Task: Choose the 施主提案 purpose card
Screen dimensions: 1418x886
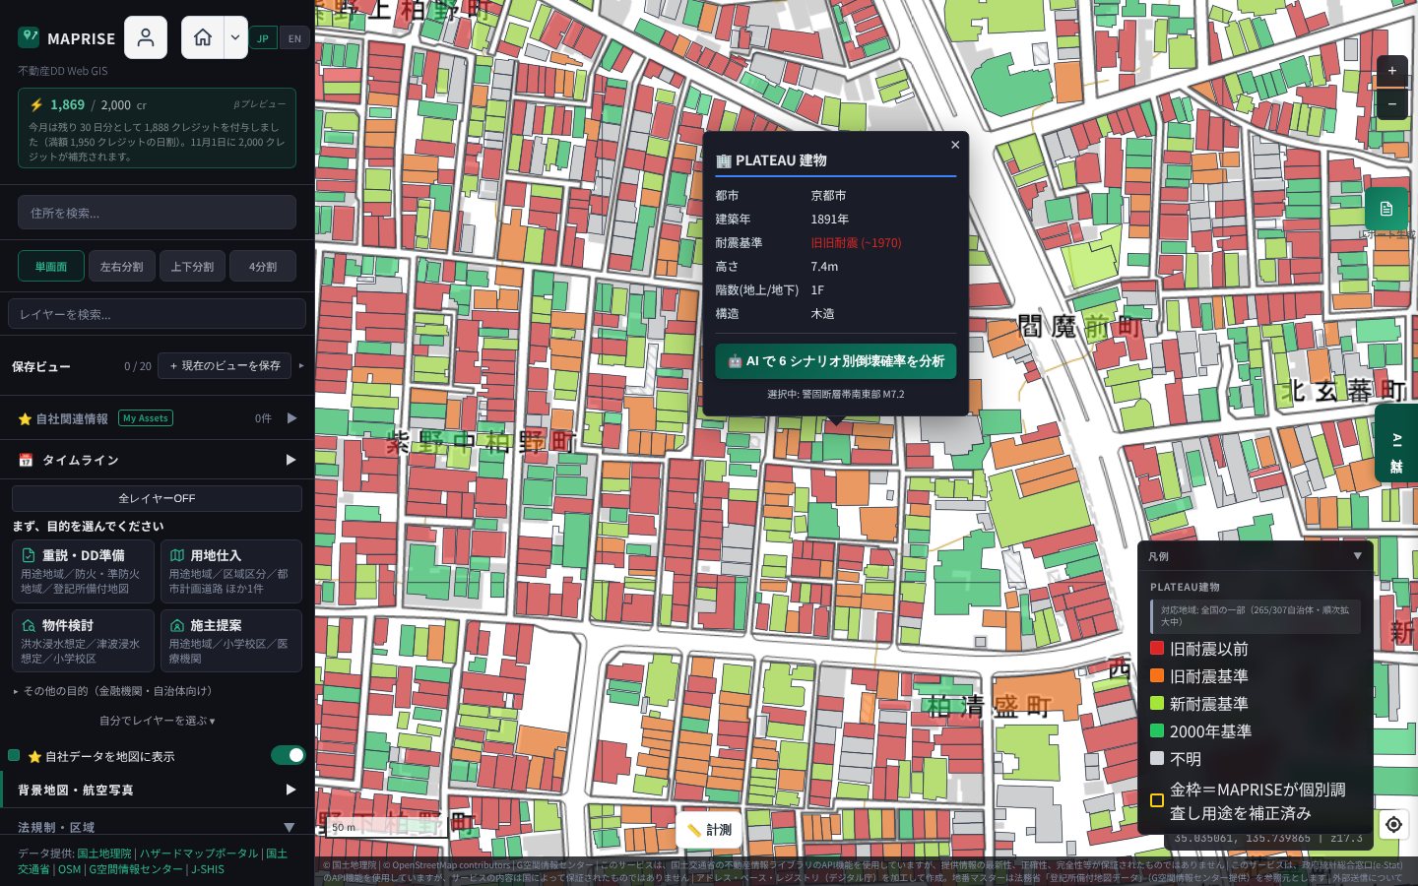Action: (231, 641)
